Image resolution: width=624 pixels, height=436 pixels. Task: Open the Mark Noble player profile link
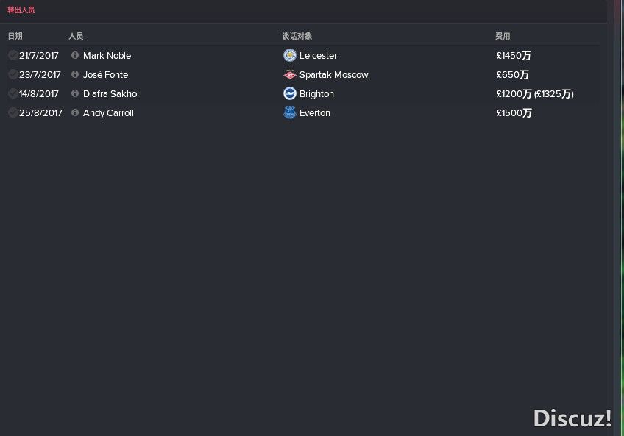pyautogui.click(x=107, y=56)
